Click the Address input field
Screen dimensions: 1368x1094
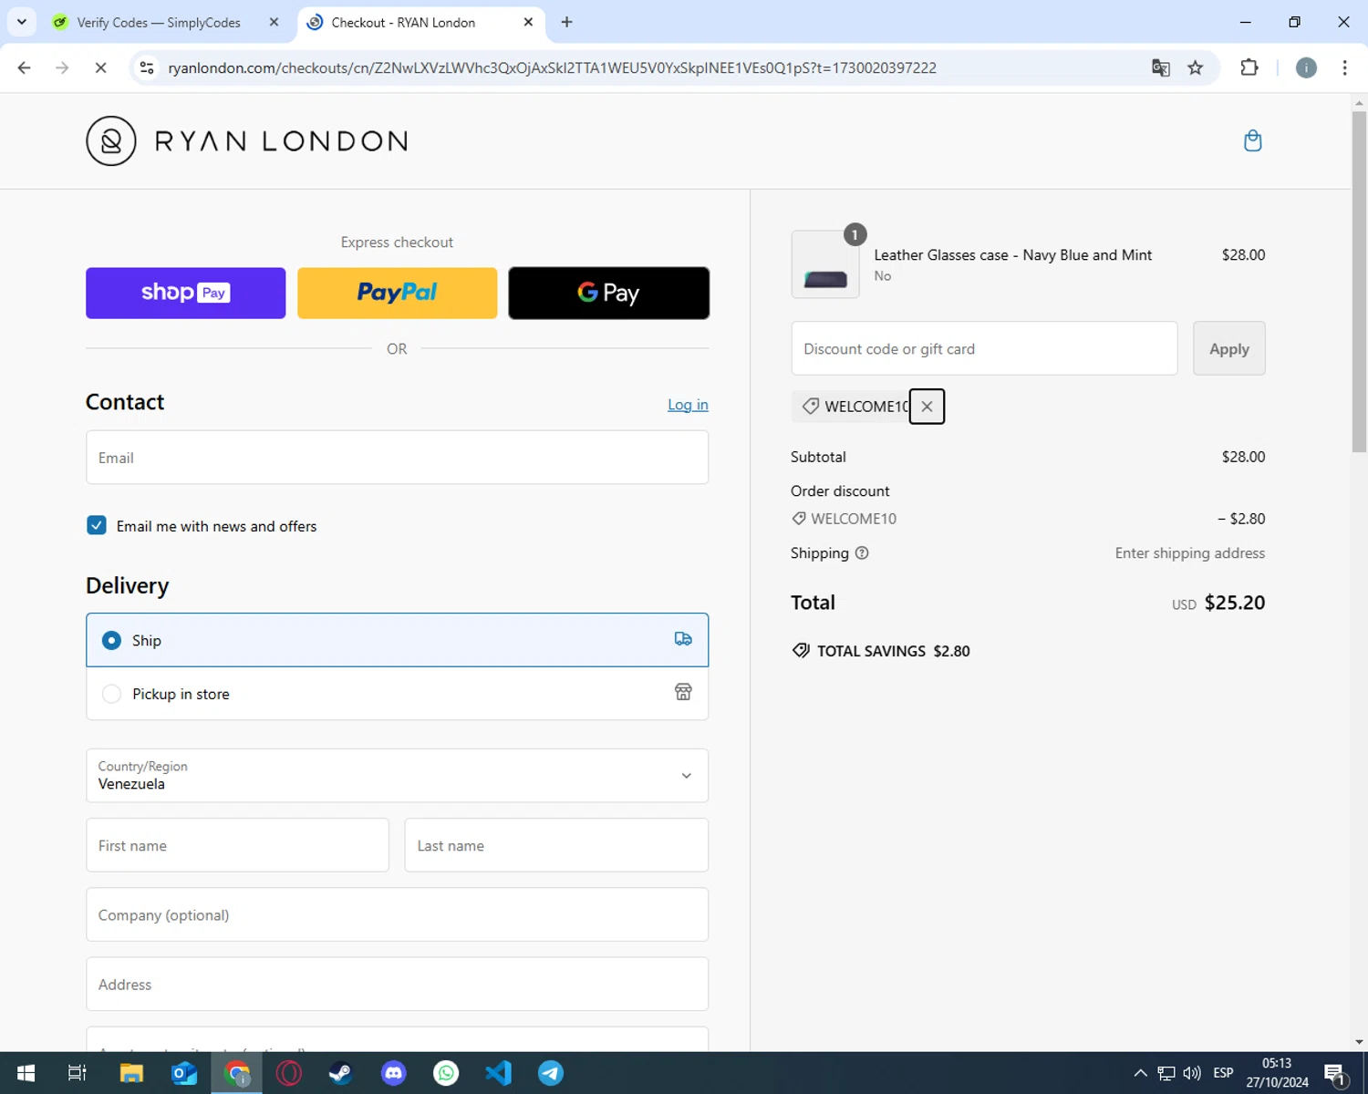pyautogui.click(x=397, y=984)
